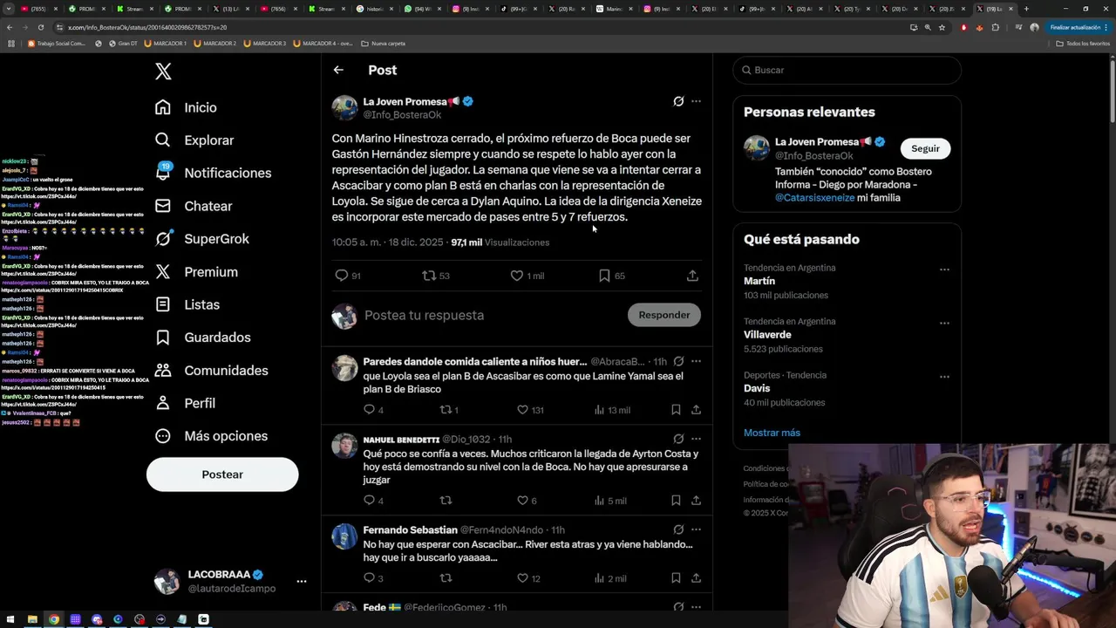Bookmark the Fernando Sebastian reply
Viewport: 1116px width, 628px height.
click(676, 578)
